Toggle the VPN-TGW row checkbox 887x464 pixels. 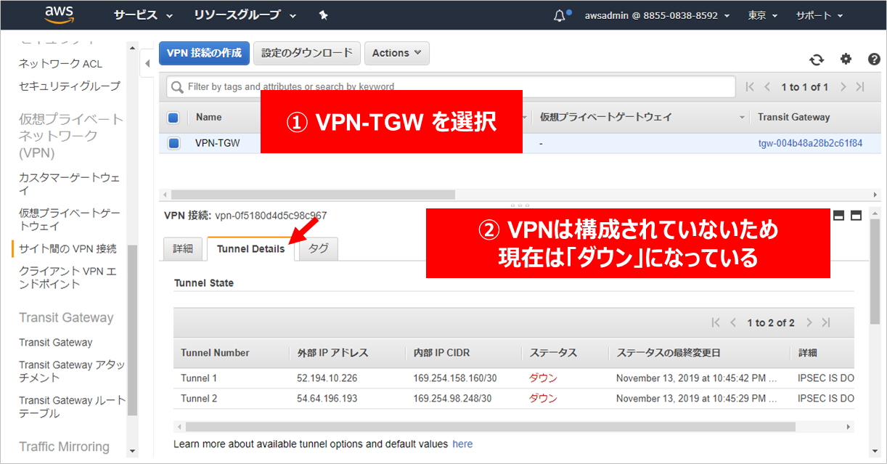coord(173,143)
